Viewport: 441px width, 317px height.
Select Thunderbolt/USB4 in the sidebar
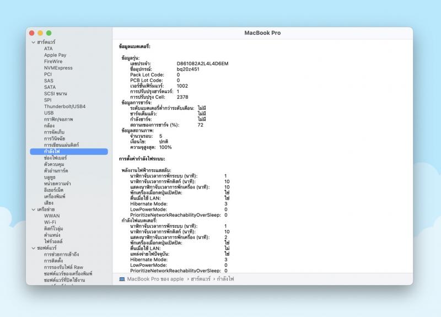tap(64, 106)
